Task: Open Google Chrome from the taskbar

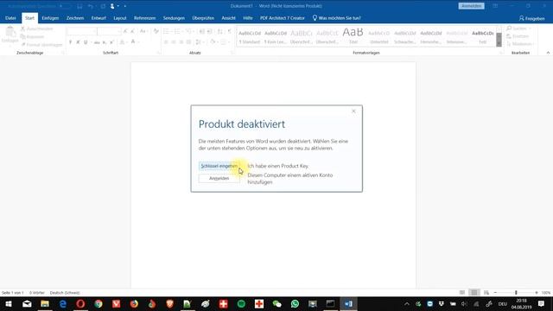Action: [99, 303]
